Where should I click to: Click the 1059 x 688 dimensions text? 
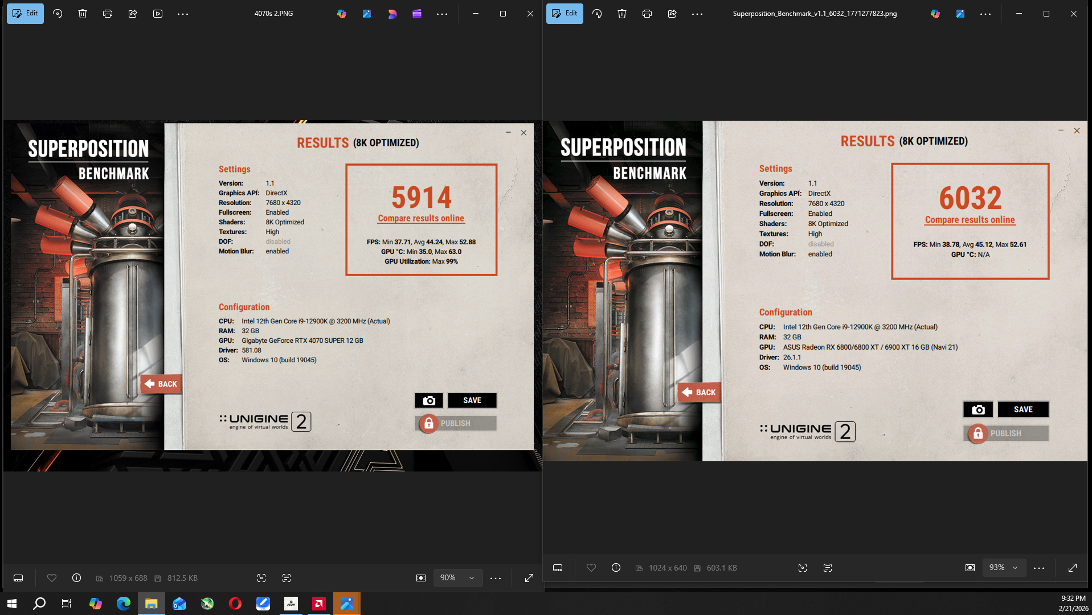click(128, 578)
